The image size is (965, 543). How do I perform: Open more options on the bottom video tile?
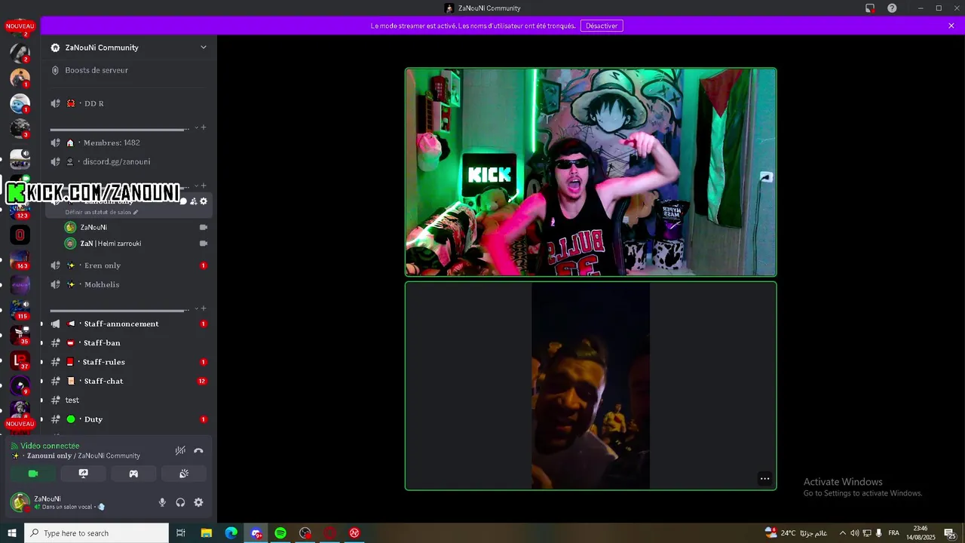tap(764, 478)
